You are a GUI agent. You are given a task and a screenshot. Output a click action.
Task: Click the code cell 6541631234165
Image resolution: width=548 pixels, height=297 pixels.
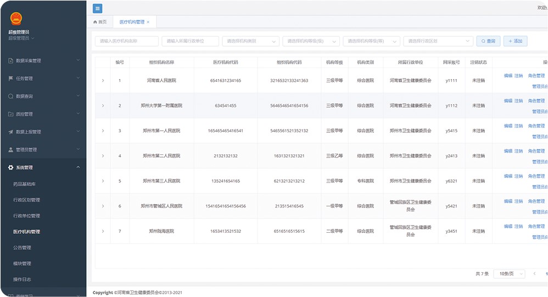pyautogui.click(x=226, y=80)
